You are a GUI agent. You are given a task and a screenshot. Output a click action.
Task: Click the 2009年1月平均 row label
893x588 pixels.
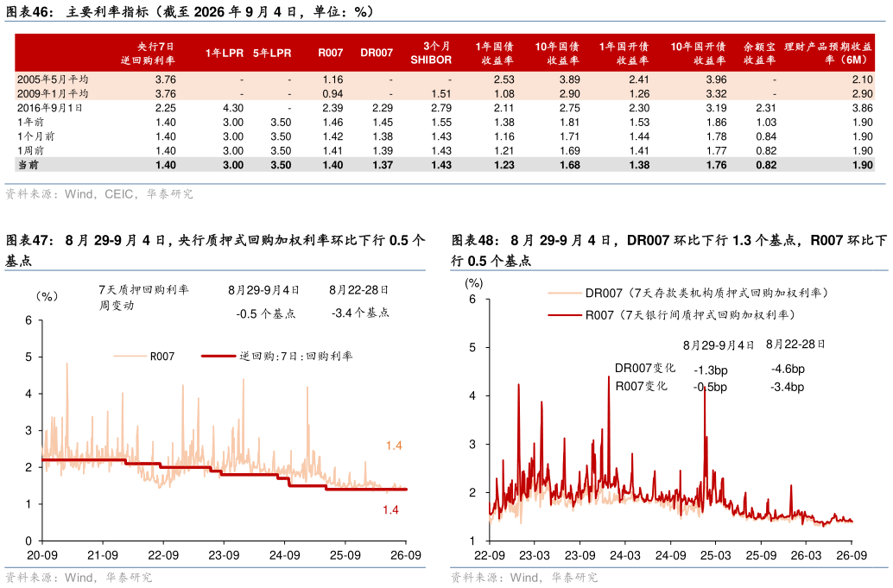(53, 93)
